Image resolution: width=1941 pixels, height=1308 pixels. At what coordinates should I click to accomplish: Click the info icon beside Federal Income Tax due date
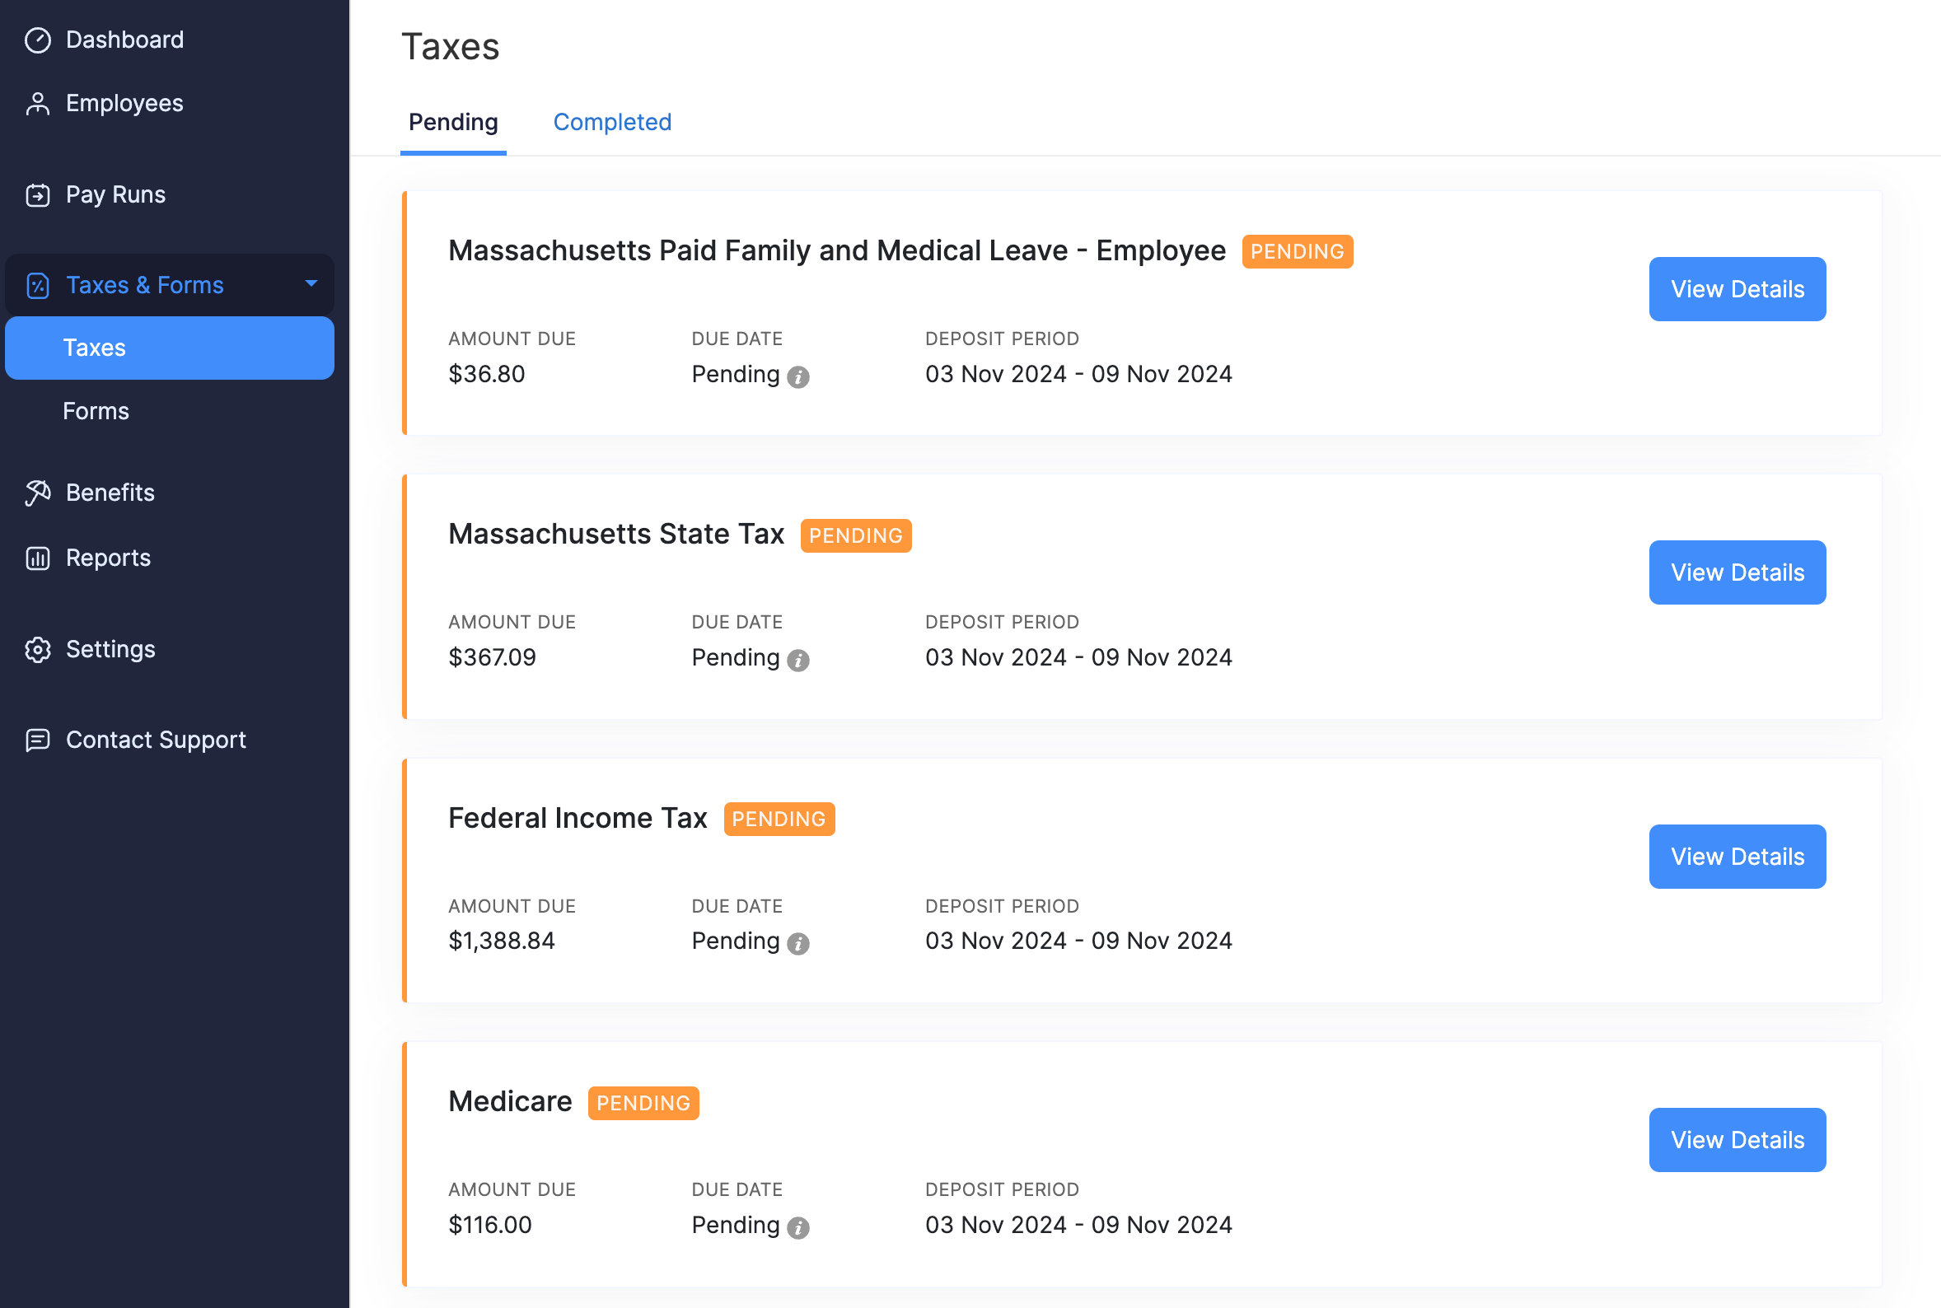point(799,942)
